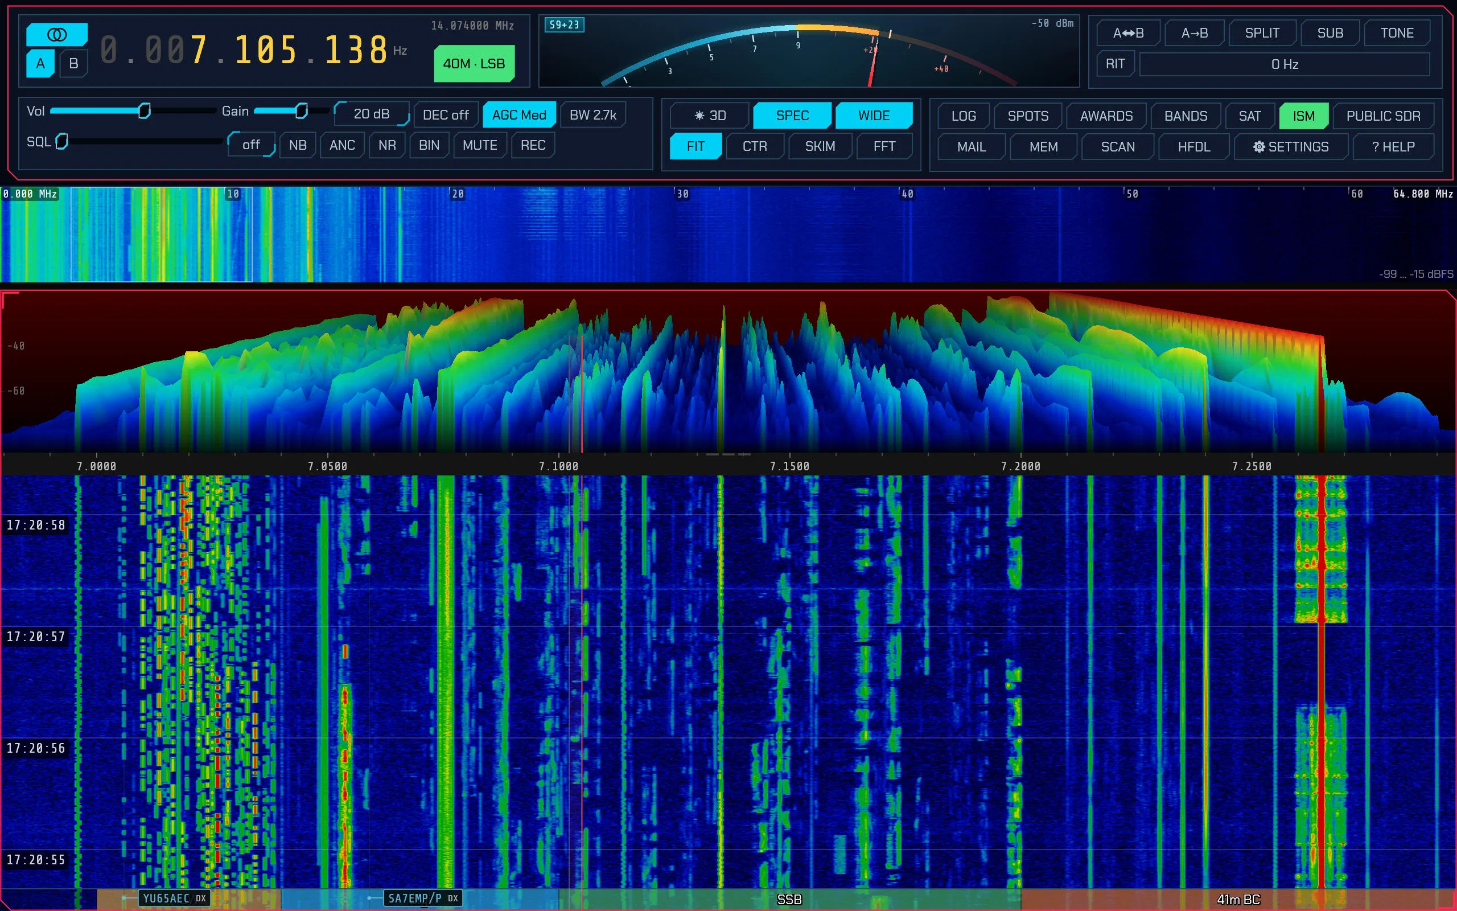Click the SA7EMP/P DX spot label
The image size is (1457, 911).
[423, 898]
